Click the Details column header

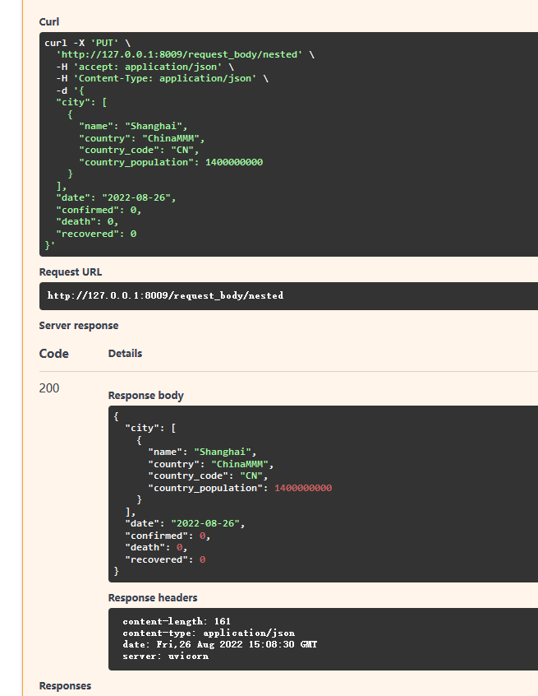pos(125,354)
